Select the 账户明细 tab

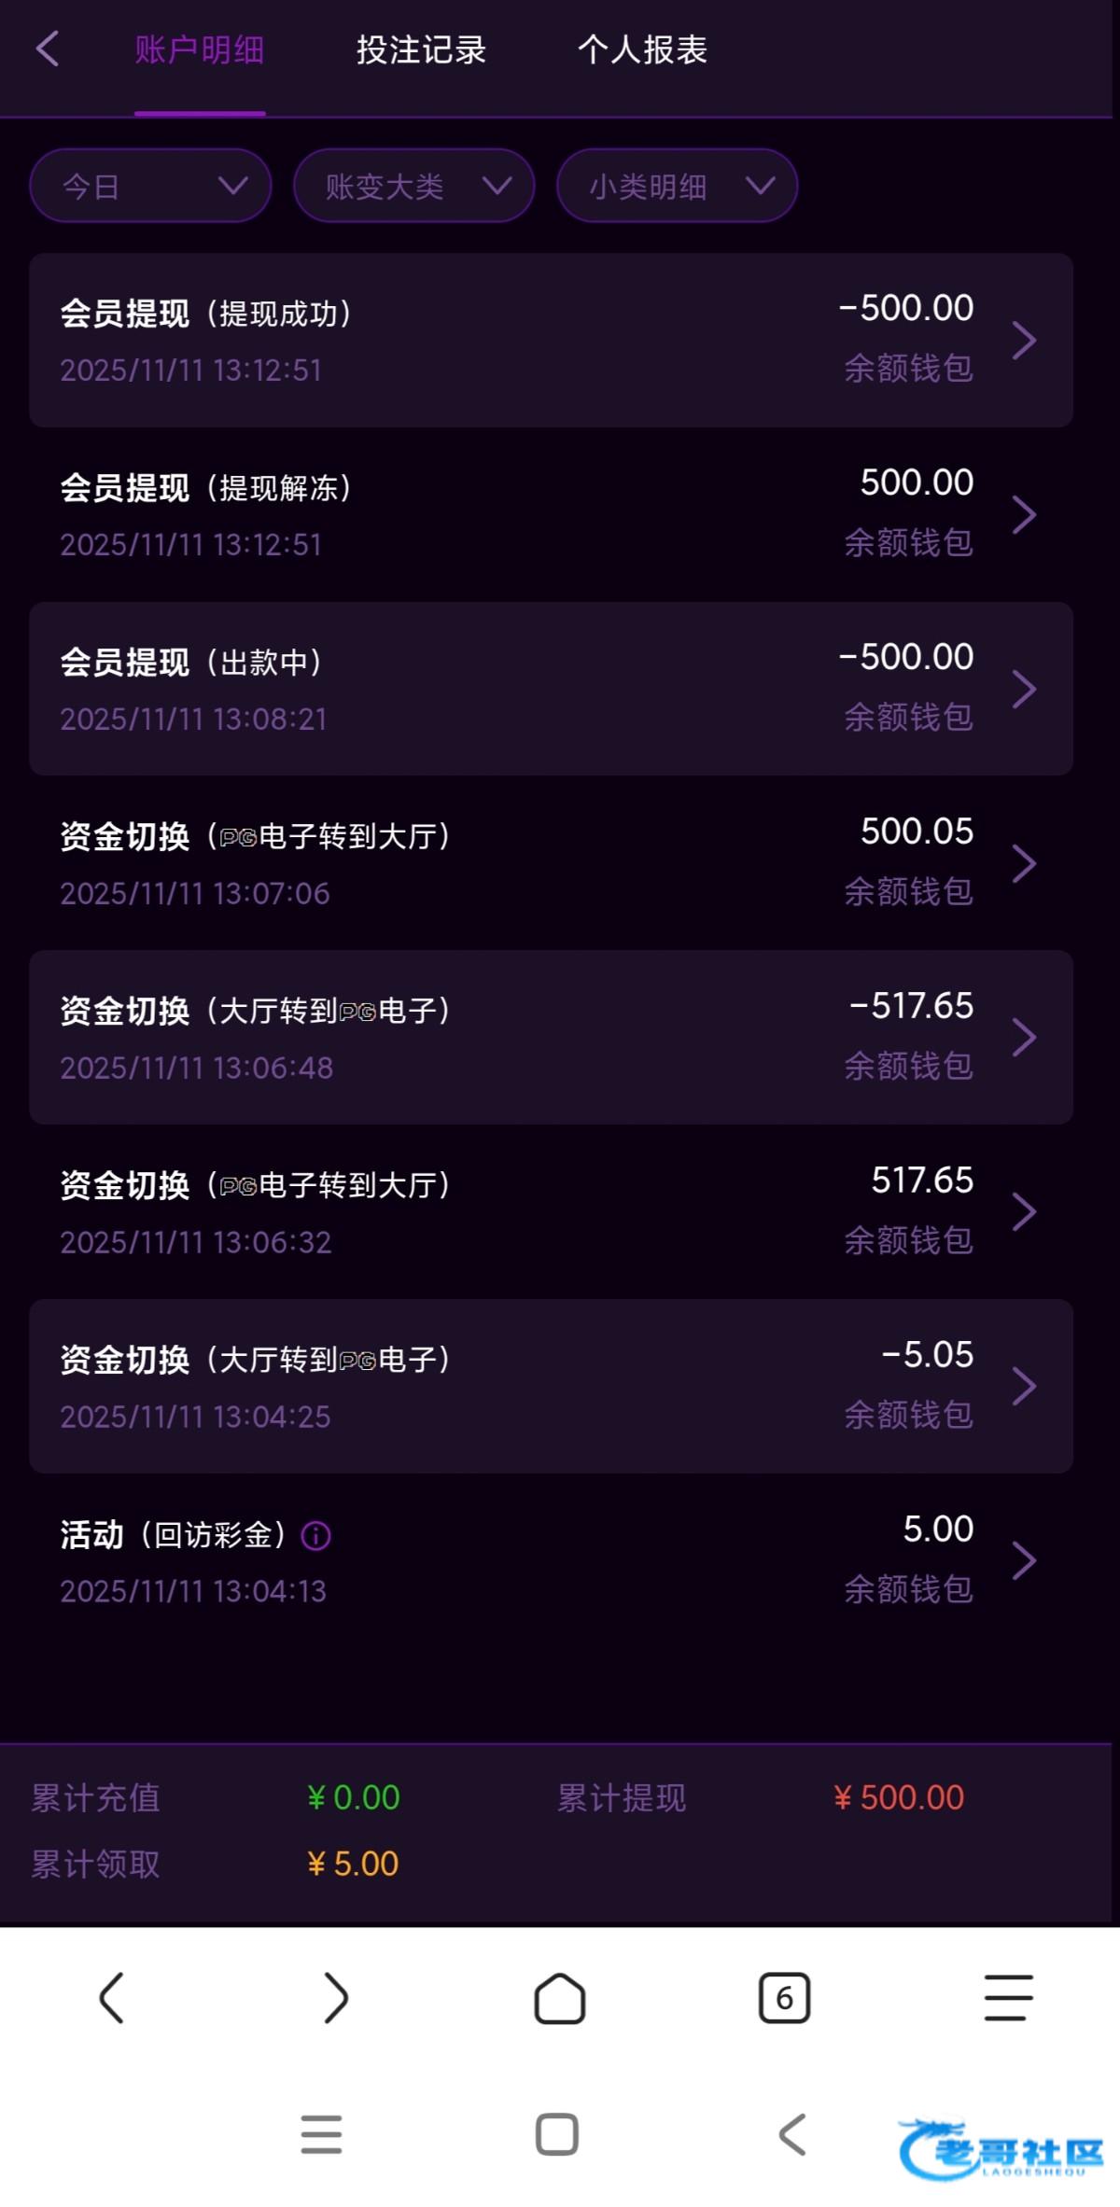tap(200, 50)
